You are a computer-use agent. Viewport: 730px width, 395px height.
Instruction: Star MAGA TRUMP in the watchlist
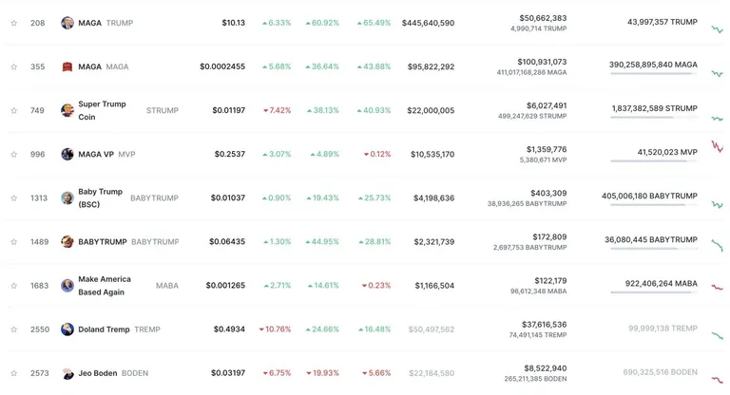coord(14,23)
